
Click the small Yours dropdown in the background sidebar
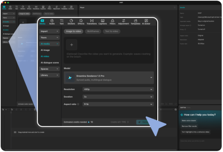coord(9,18)
